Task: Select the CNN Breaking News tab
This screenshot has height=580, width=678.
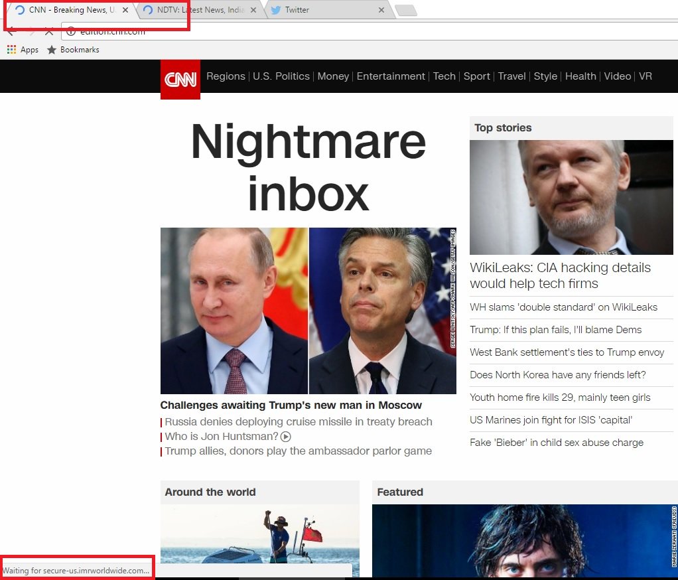Action: click(x=72, y=10)
